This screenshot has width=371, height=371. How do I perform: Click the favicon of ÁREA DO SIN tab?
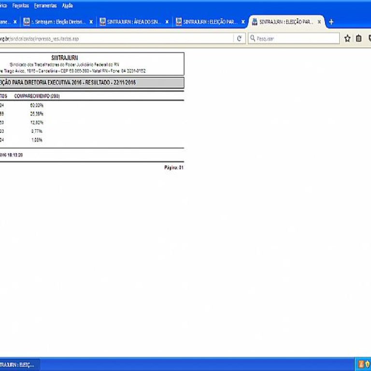[102, 22]
